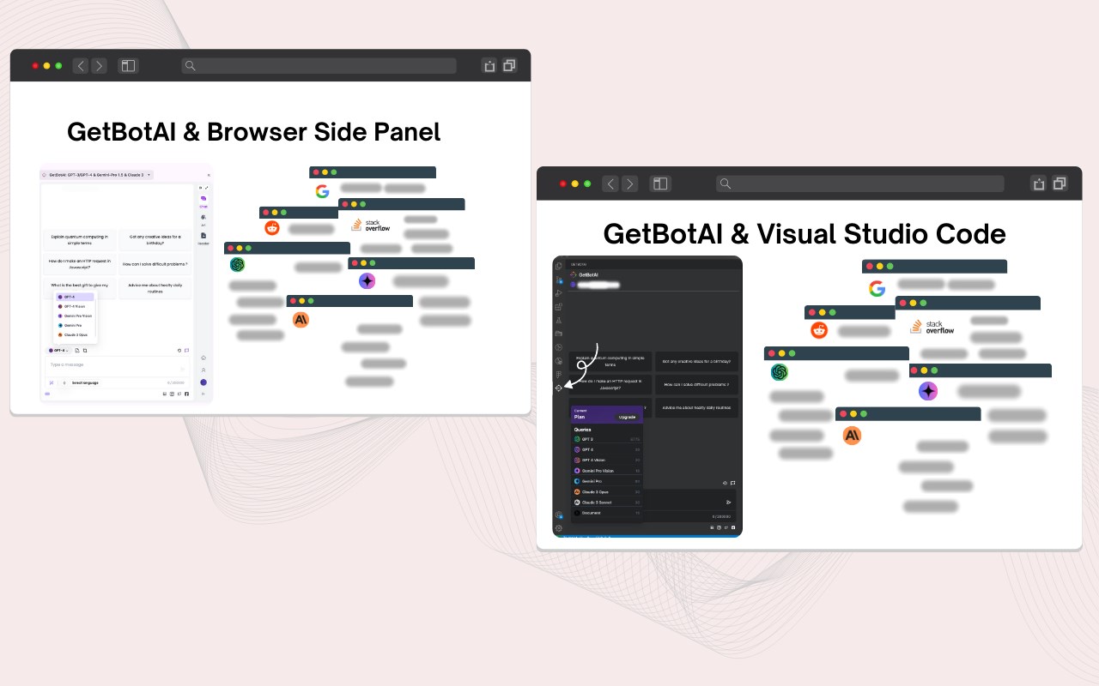Select Gemini Pro in side panel model dropdown
The height and width of the screenshot is (686, 1099).
tap(75, 325)
